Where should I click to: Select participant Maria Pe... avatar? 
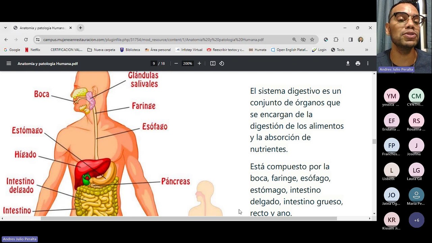click(416, 195)
